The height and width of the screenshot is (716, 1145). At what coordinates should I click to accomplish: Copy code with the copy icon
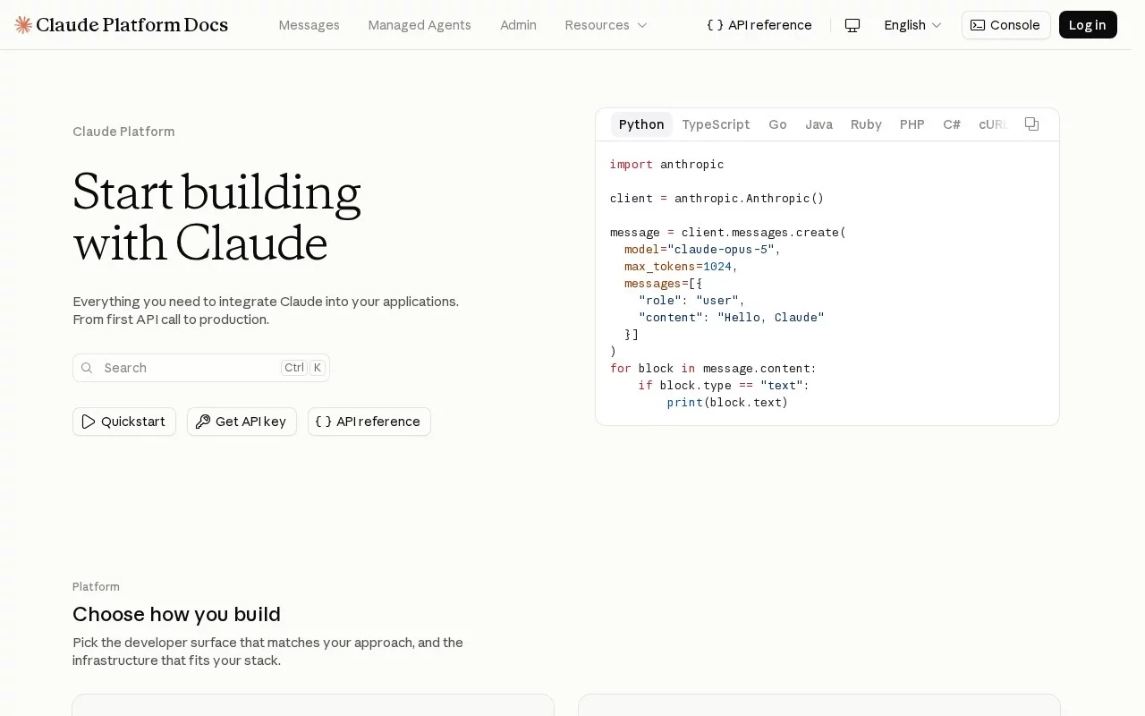[x=1031, y=124]
